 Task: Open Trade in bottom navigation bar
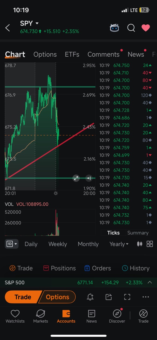point(143,316)
